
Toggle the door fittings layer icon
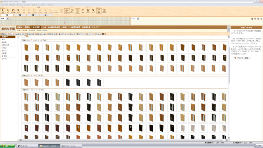[78, 11]
